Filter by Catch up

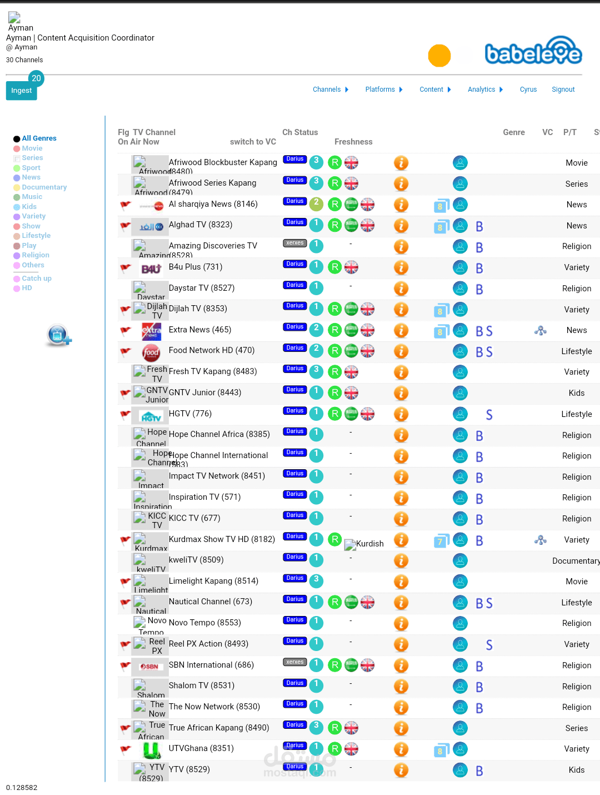pyautogui.click(x=37, y=279)
